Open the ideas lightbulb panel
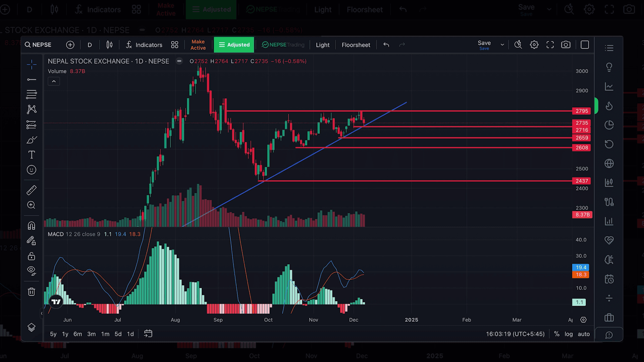Screen dimensions: 644x362 click(609, 67)
